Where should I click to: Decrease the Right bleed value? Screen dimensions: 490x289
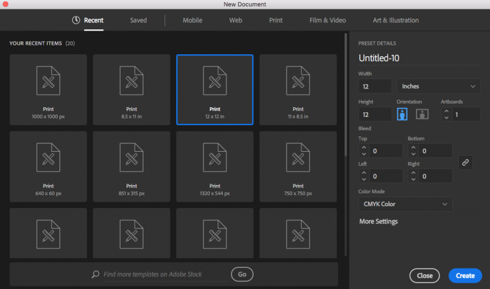[x=413, y=179]
